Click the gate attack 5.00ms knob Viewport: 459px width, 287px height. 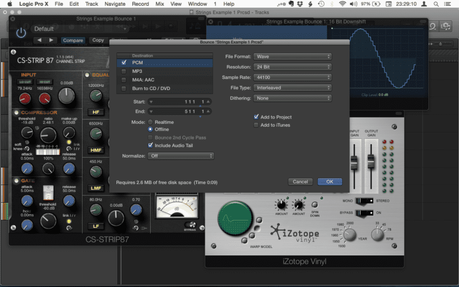click(x=27, y=201)
